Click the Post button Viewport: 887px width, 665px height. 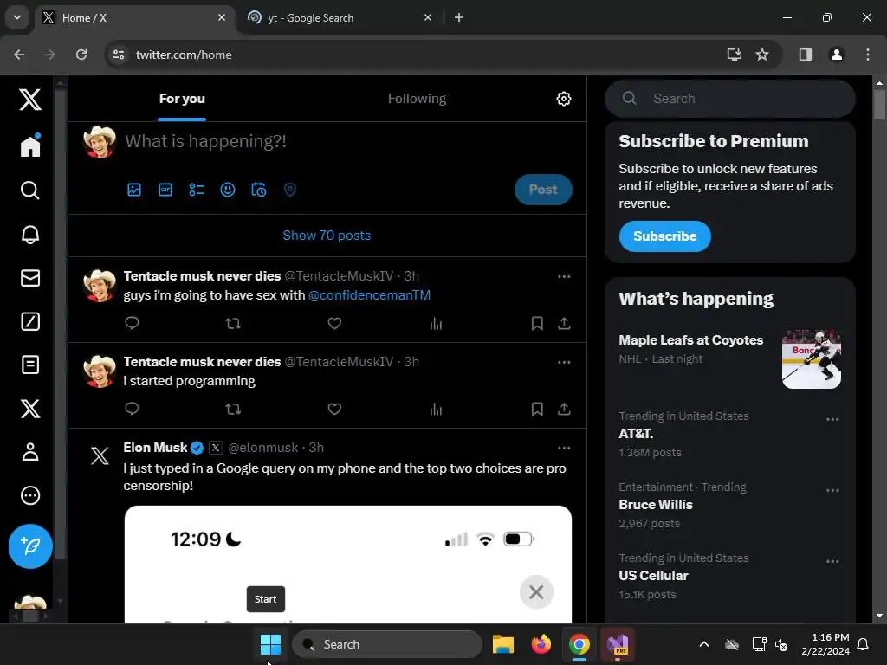click(x=543, y=190)
